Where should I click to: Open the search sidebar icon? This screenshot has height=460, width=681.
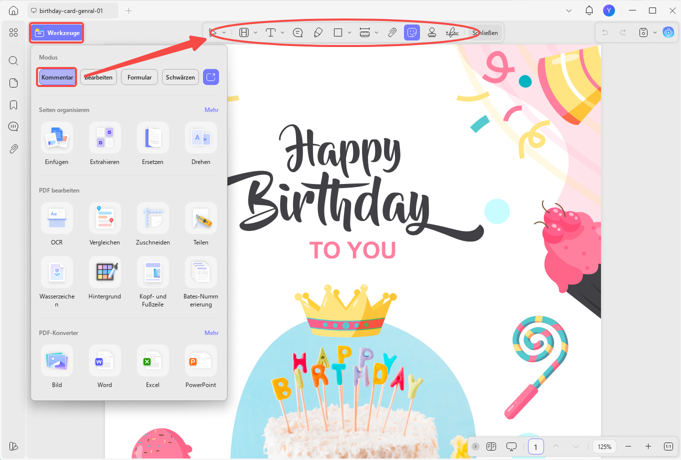click(13, 61)
